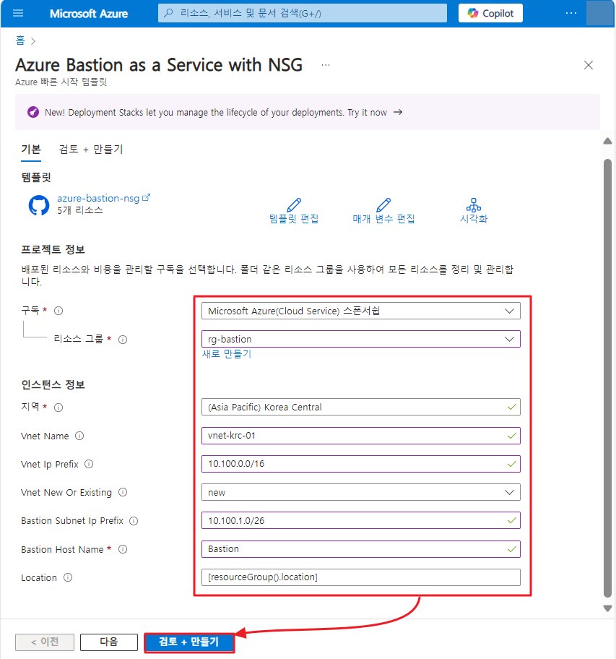Image resolution: width=616 pixels, height=659 pixels.
Task: Focus the resource search box
Action: click(x=303, y=14)
